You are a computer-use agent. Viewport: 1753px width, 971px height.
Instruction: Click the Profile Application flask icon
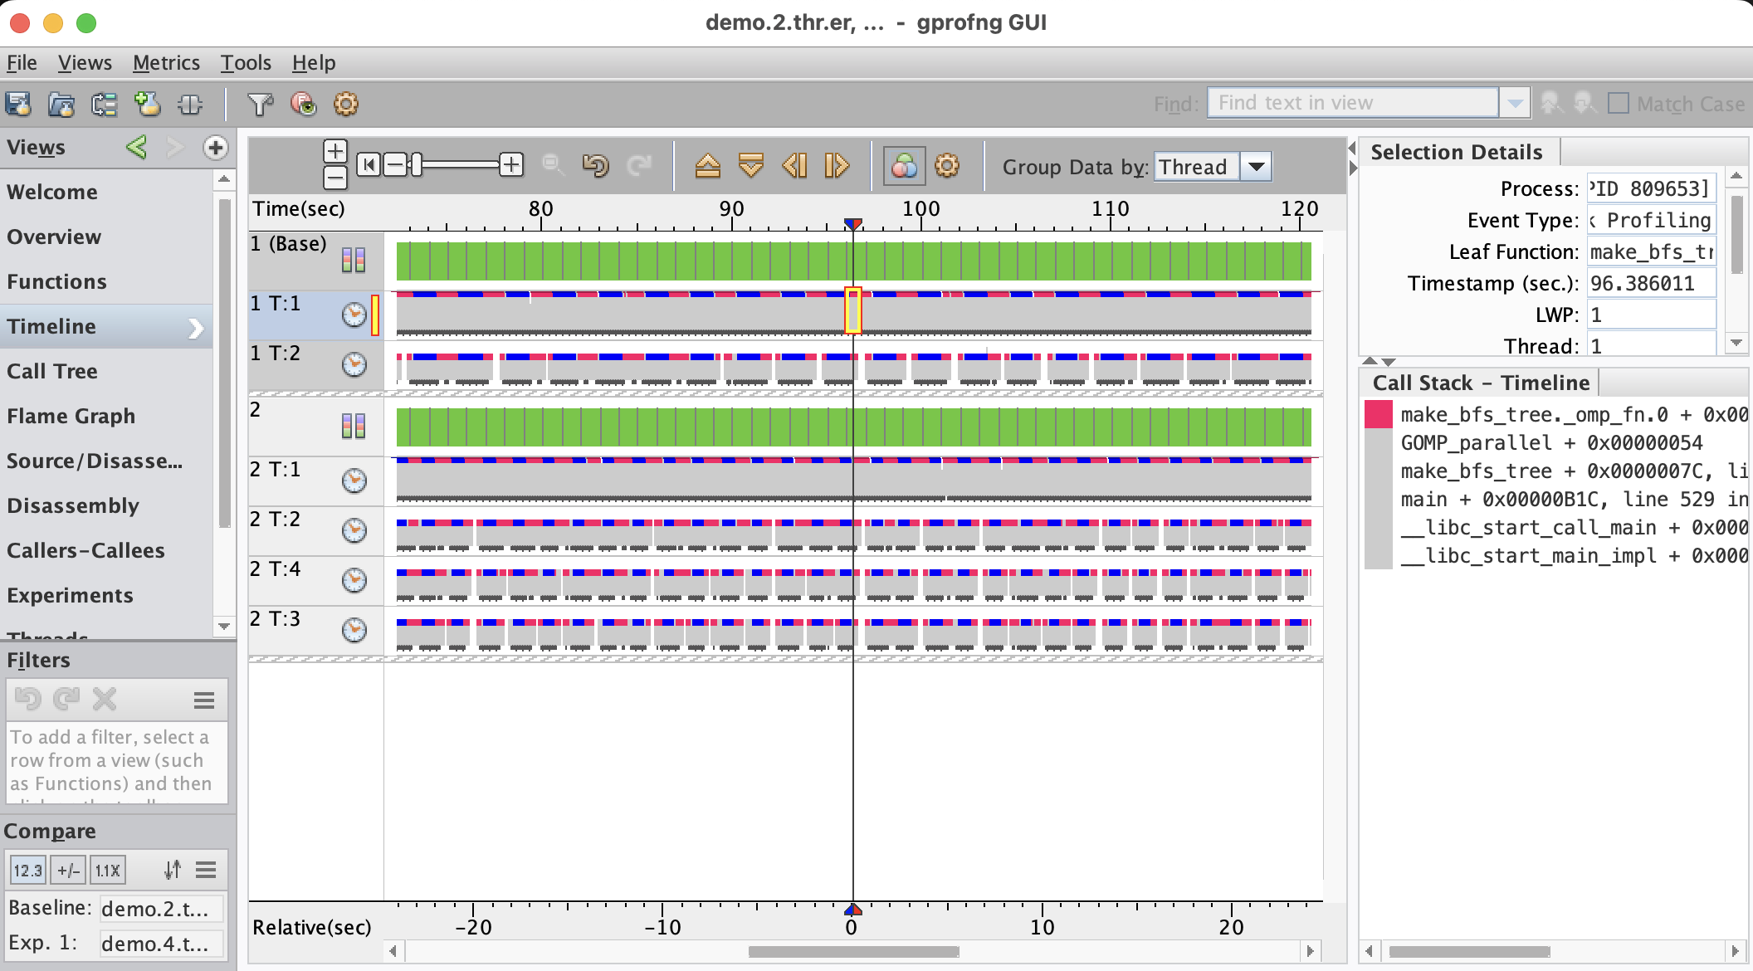[x=18, y=104]
